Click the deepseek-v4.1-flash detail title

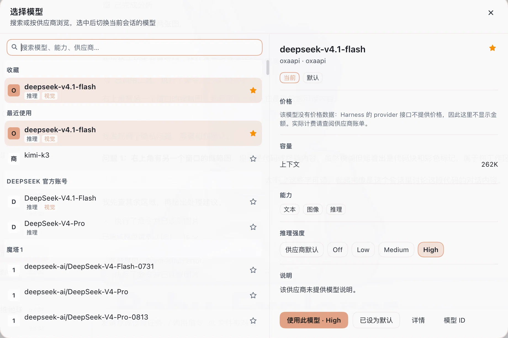(322, 49)
